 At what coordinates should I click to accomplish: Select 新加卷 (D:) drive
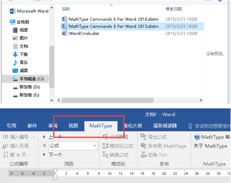[27, 87]
